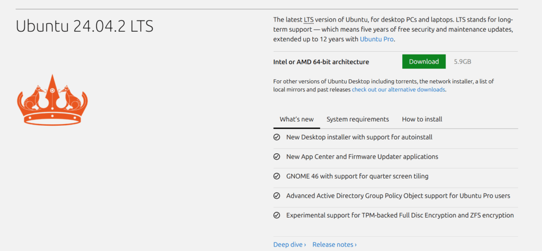Viewport: 542px width, 251px height.
Task: Click checkmark icon beside Experimental support
Action: [x=276, y=216]
